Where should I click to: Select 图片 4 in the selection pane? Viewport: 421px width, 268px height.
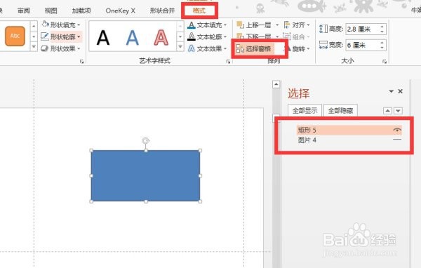click(x=349, y=140)
